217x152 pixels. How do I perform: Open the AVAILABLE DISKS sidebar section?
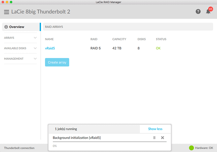[20, 48]
